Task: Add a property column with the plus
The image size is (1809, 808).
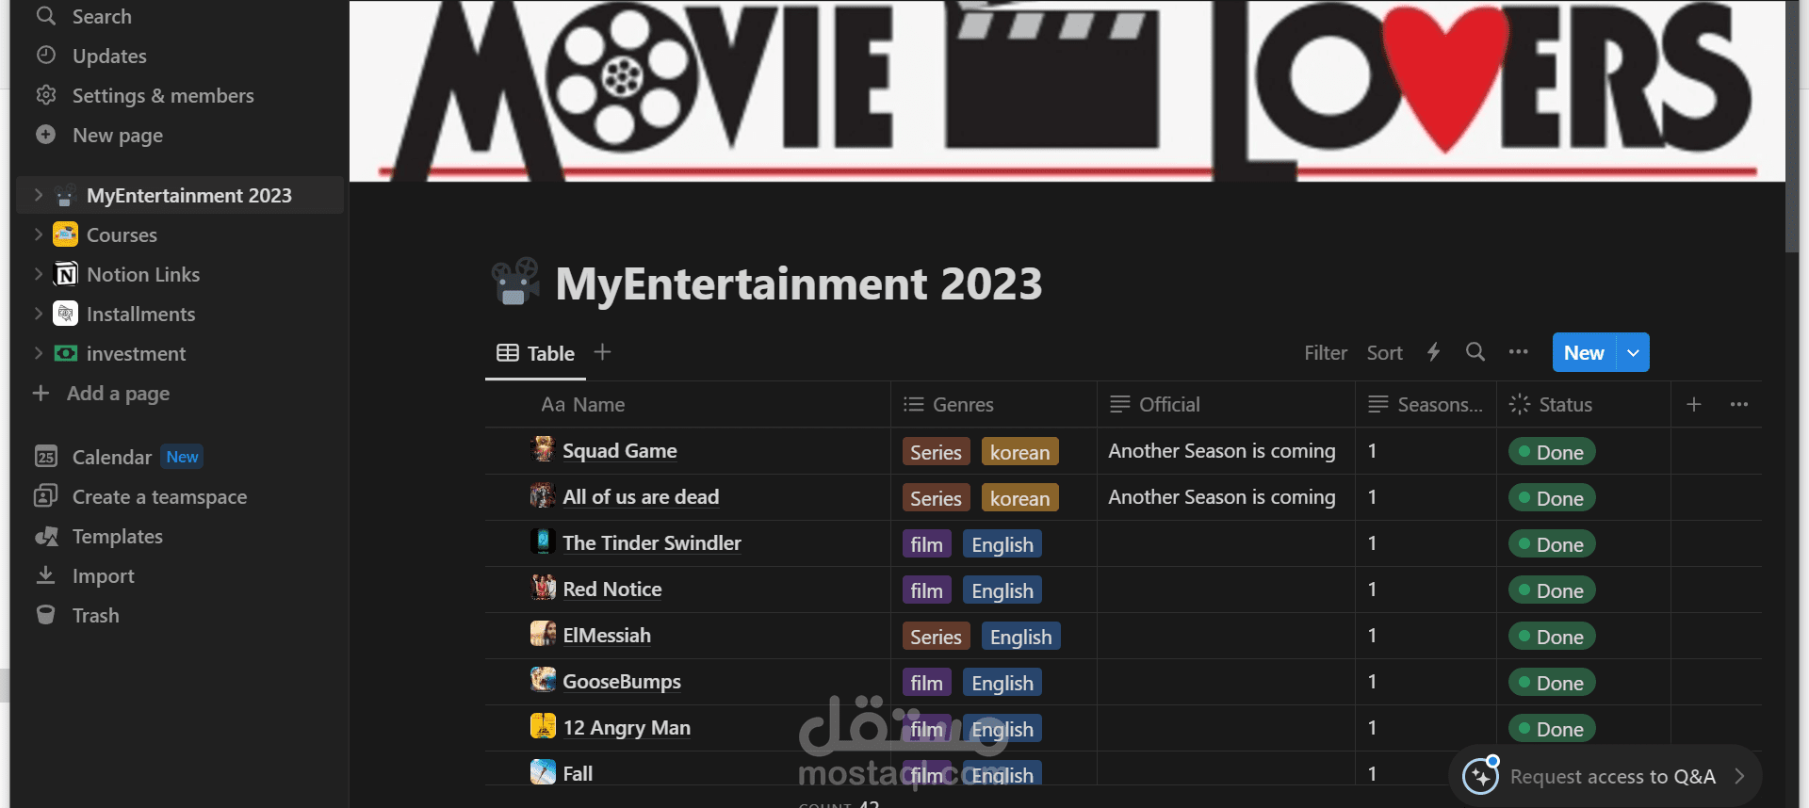Action: [1693, 404]
